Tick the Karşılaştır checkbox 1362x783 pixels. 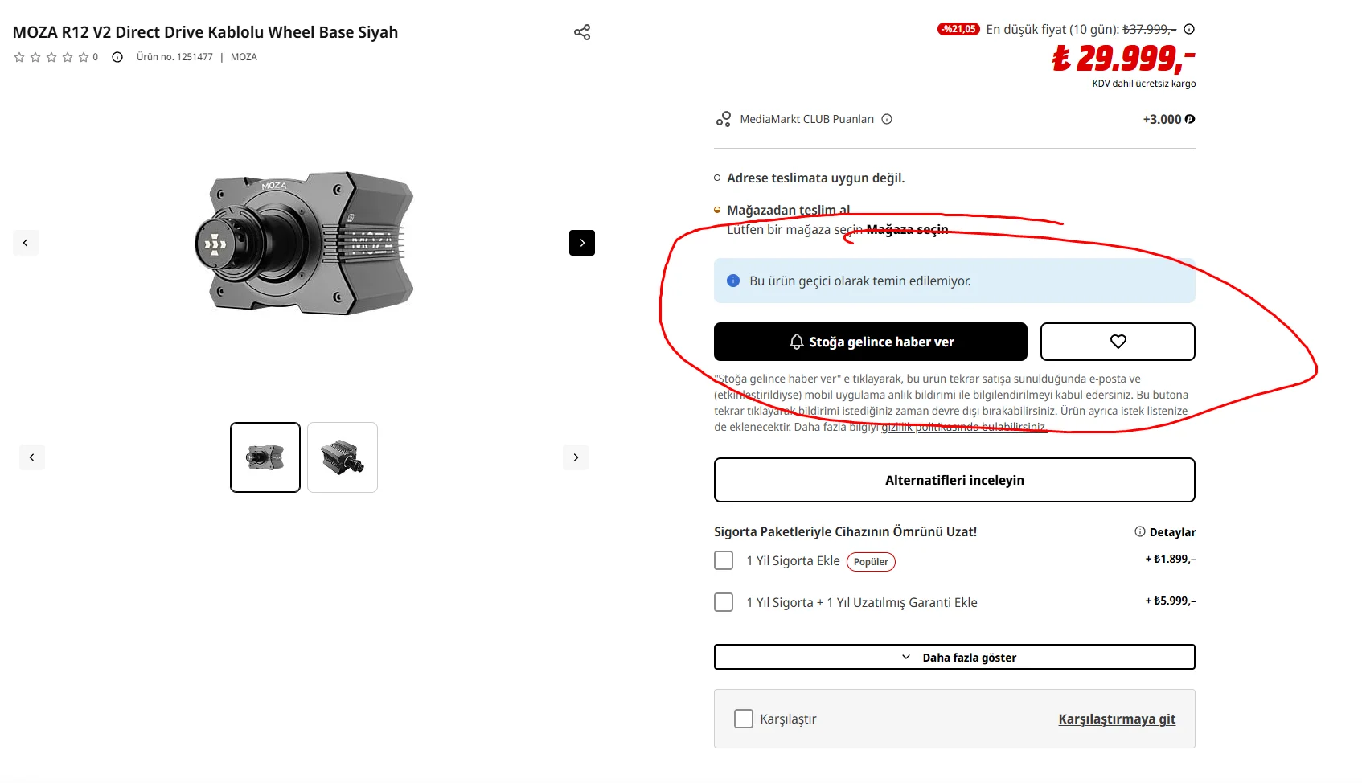tap(744, 719)
